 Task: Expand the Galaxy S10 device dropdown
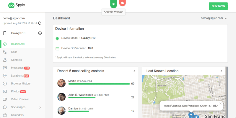[x=40, y=33]
